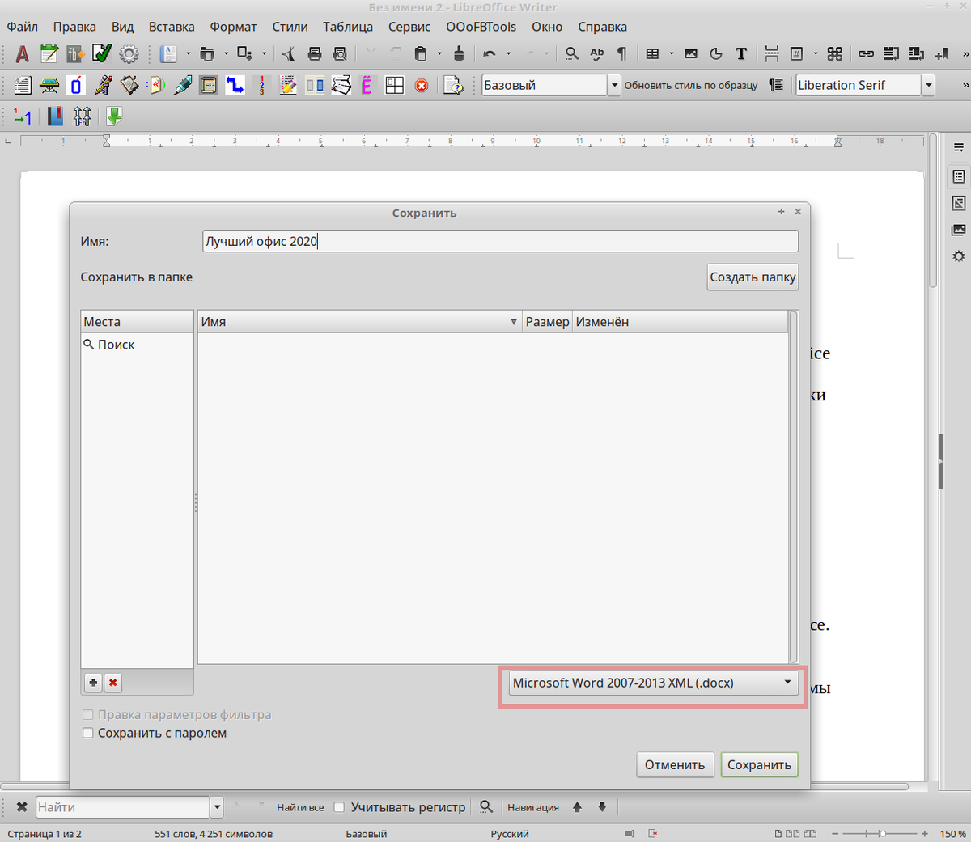
Task: Insert text box T icon
Action: pos(740,54)
